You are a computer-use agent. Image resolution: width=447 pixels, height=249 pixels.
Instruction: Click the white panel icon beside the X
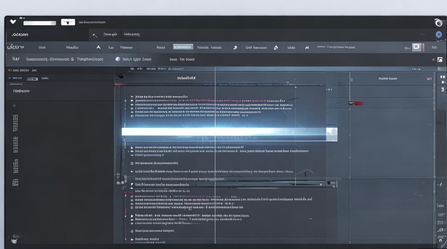point(440,59)
